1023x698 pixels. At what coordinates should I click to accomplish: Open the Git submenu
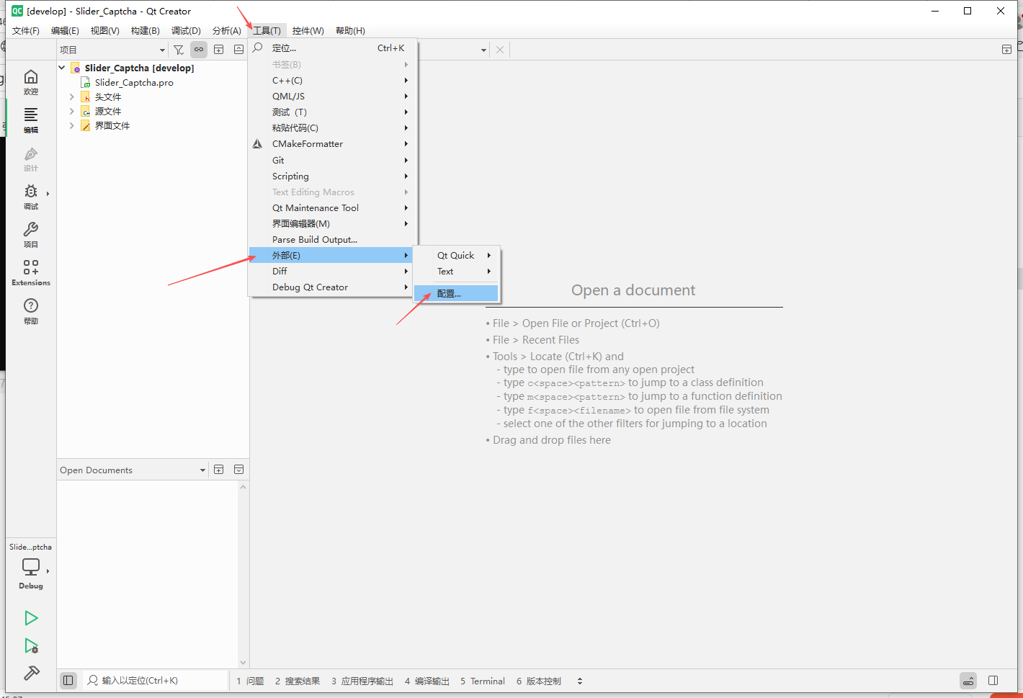pos(332,160)
